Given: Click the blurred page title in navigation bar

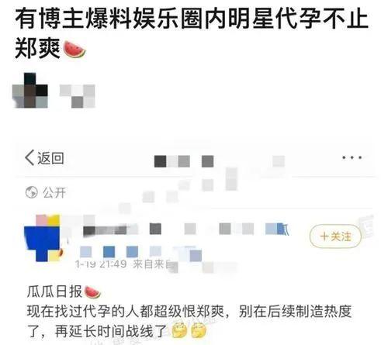Looking at the screenshot, I should click(184, 161).
